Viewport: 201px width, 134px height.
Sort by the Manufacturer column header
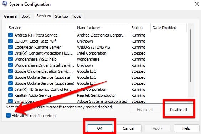102,28
